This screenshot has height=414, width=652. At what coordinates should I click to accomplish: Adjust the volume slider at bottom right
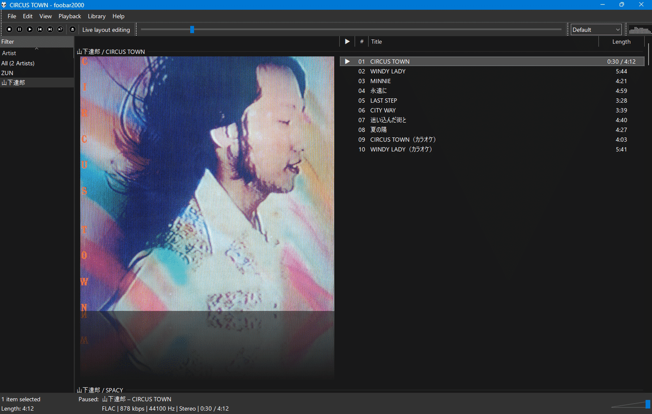point(630,404)
